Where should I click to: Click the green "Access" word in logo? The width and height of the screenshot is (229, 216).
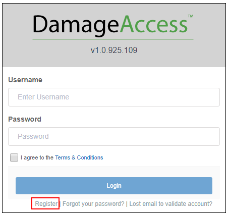(153, 24)
